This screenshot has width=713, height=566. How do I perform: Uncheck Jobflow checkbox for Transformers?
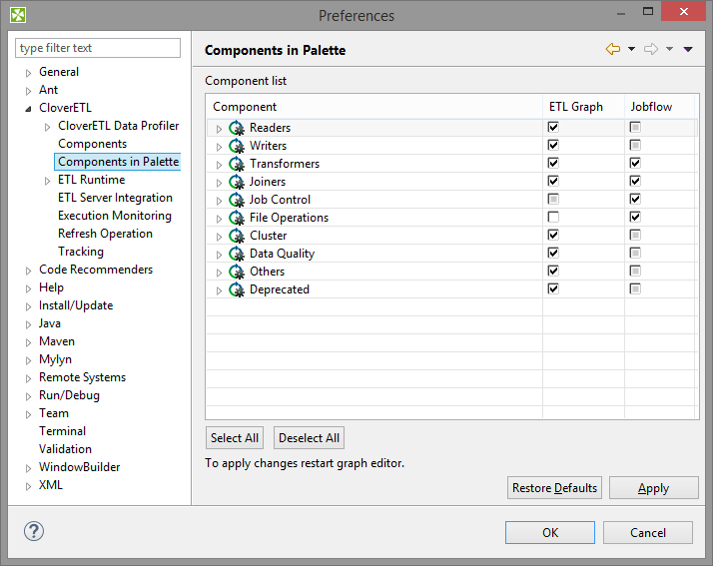(635, 164)
